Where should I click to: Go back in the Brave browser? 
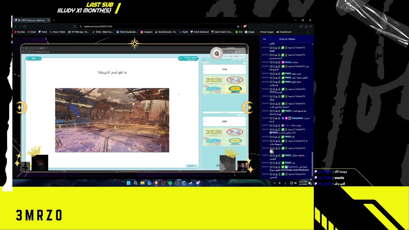point(16,27)
